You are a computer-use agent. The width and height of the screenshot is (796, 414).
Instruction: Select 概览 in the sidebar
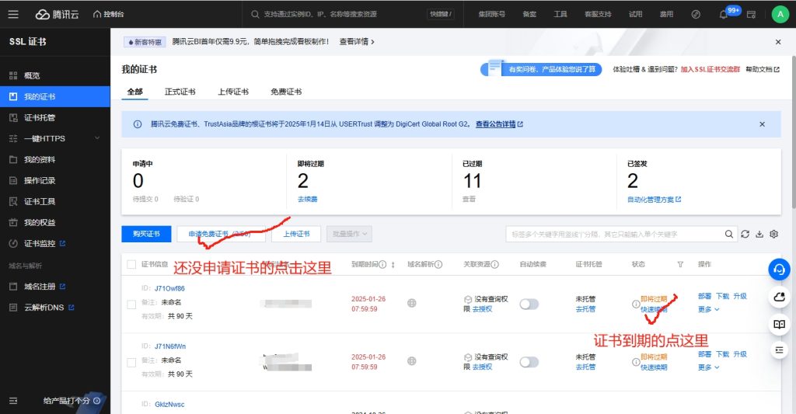click(55, 75)
